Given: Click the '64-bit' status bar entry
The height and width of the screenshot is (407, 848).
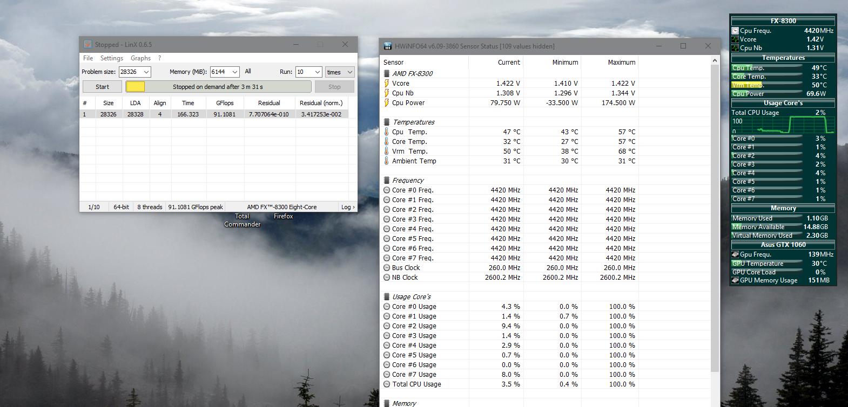Looking at the screenshot, I should [121, 207].
